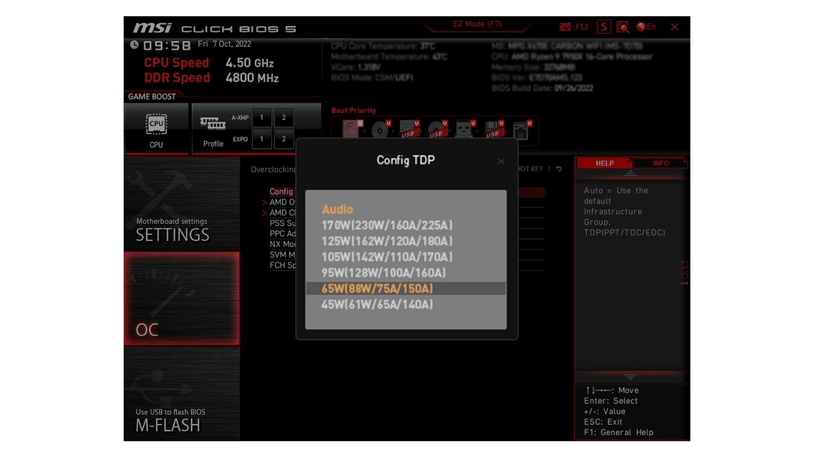Open favorites with the S icon
This screenshot has height=458, width=814.
point(603,26)
